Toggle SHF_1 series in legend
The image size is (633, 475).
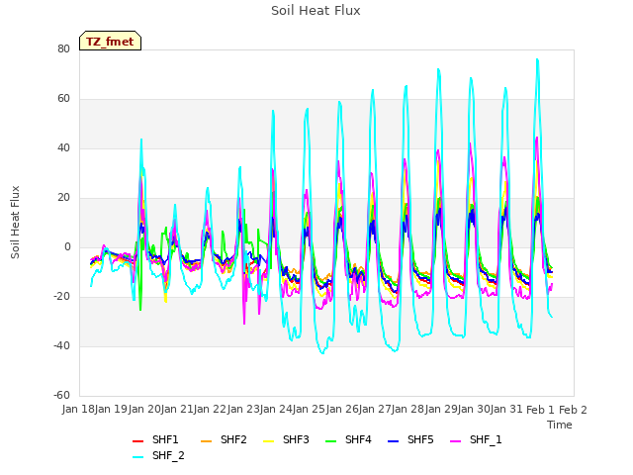click(476, 439)
